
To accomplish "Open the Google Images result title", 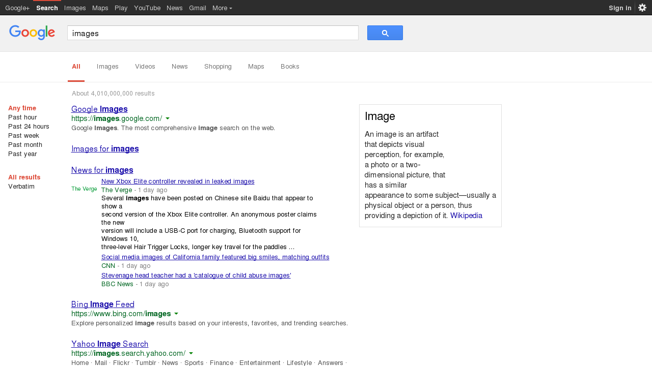I will (x=99, y=109).
